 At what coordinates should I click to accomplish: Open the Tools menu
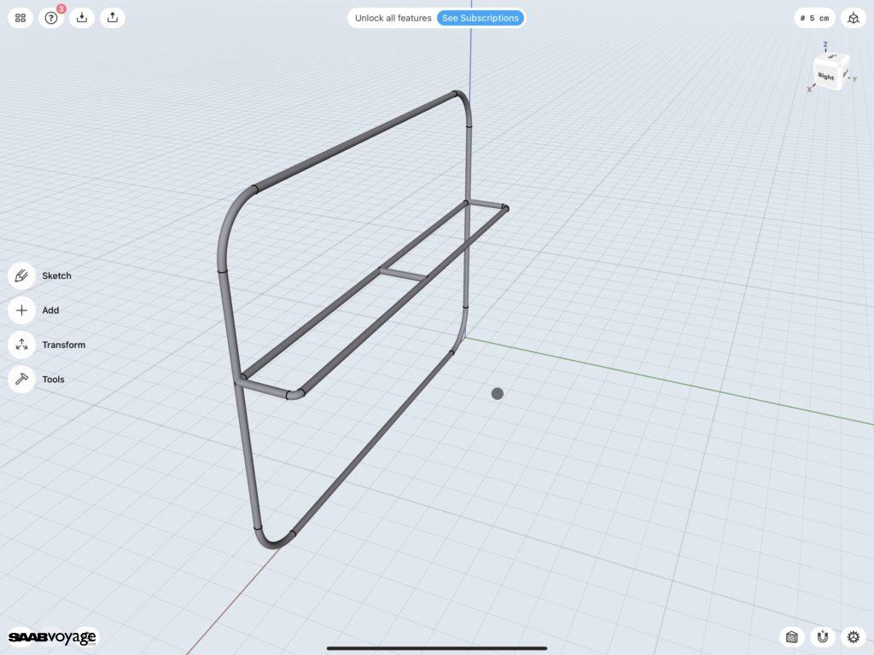click(x=21, y=380)
